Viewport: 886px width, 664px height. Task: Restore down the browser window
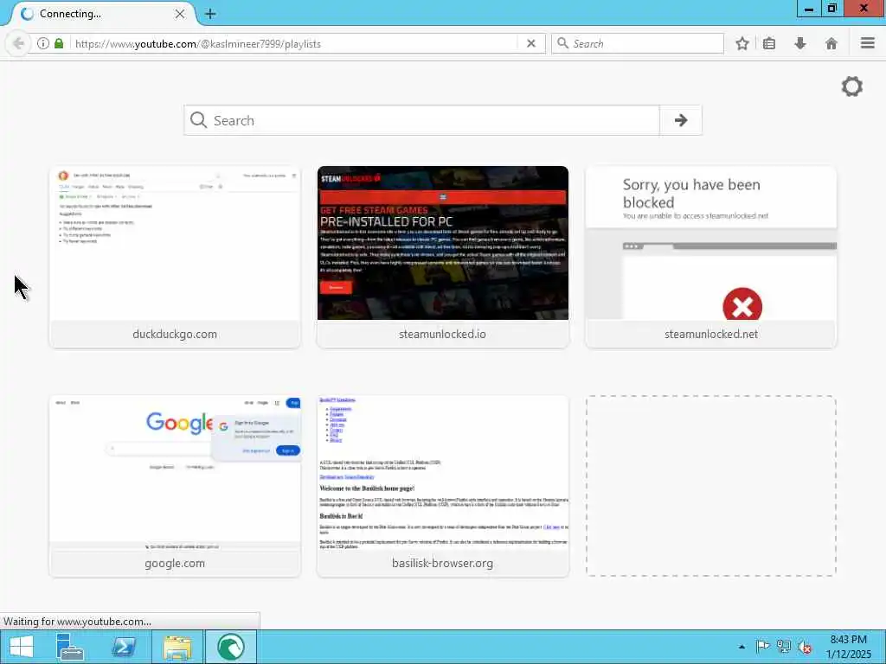tap(832, 9)
